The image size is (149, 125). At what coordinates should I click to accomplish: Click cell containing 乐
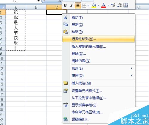click(x=16, y=43)
